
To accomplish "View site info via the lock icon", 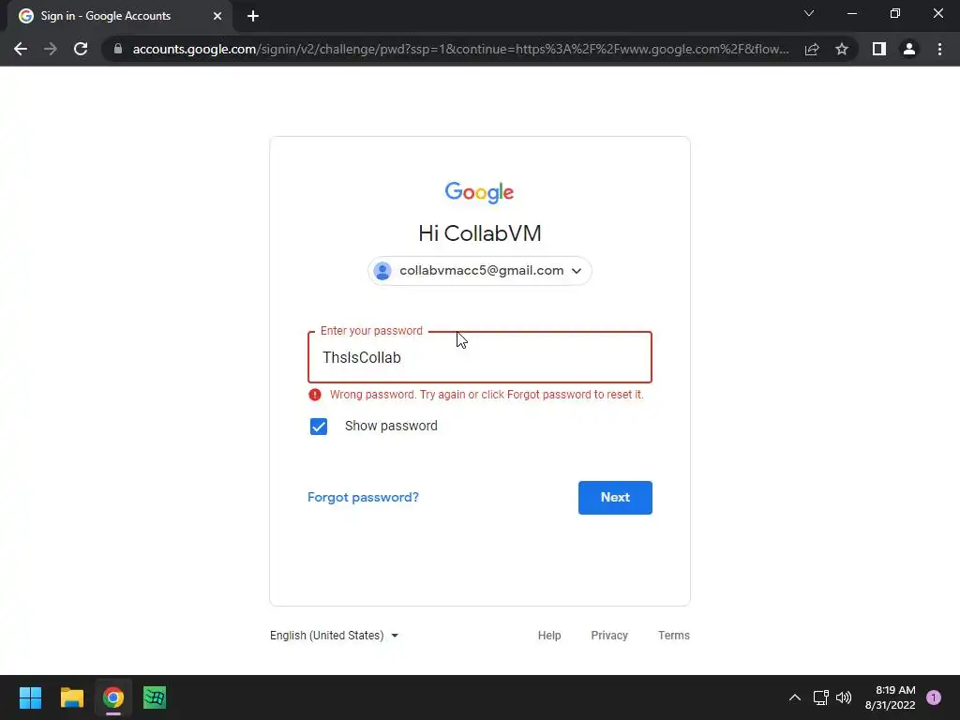I will (x=118, y=49).
